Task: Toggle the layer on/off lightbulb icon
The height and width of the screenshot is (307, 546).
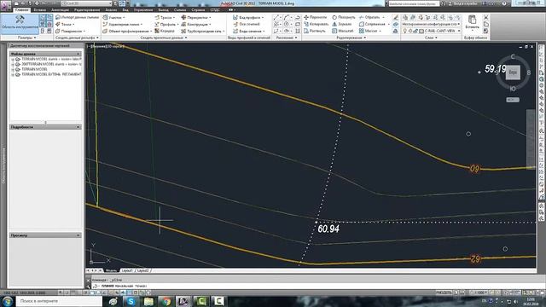Action: pyautogui.click(x=404, y=31)
